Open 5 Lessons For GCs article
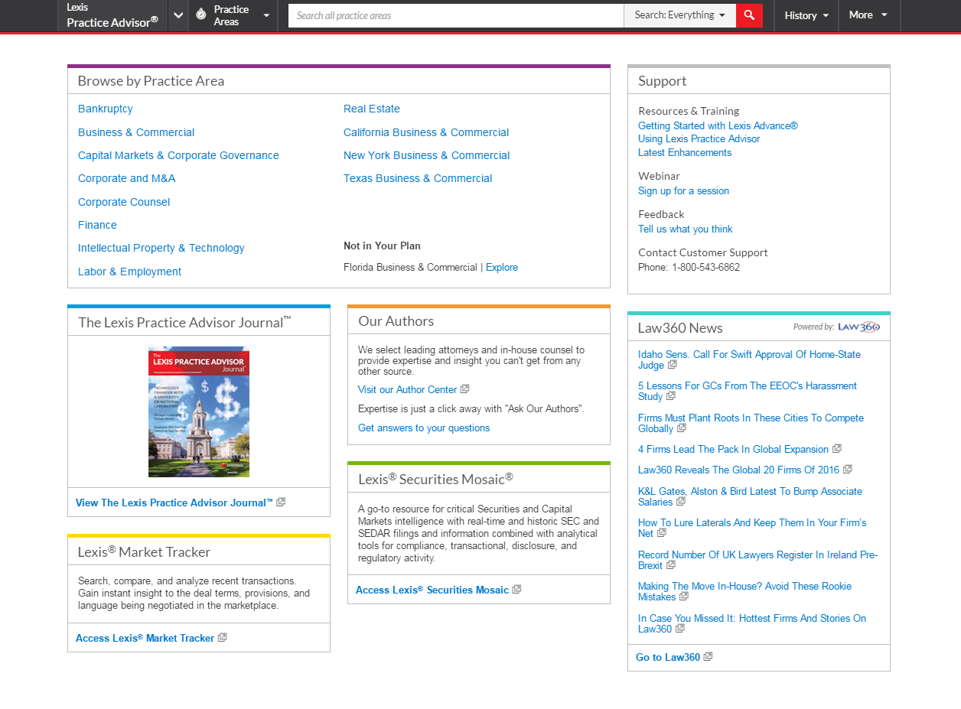The image size is (961, 709). click(x=748, y=391)
